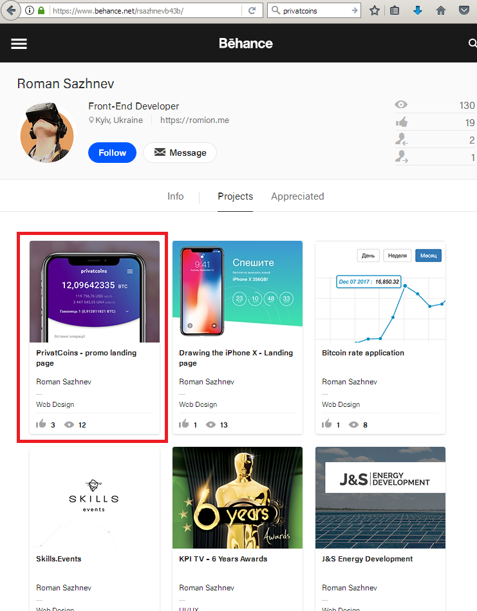Click the browser back arrow
The width and height of the screenshot is (477, 611).
click(11, 10)
